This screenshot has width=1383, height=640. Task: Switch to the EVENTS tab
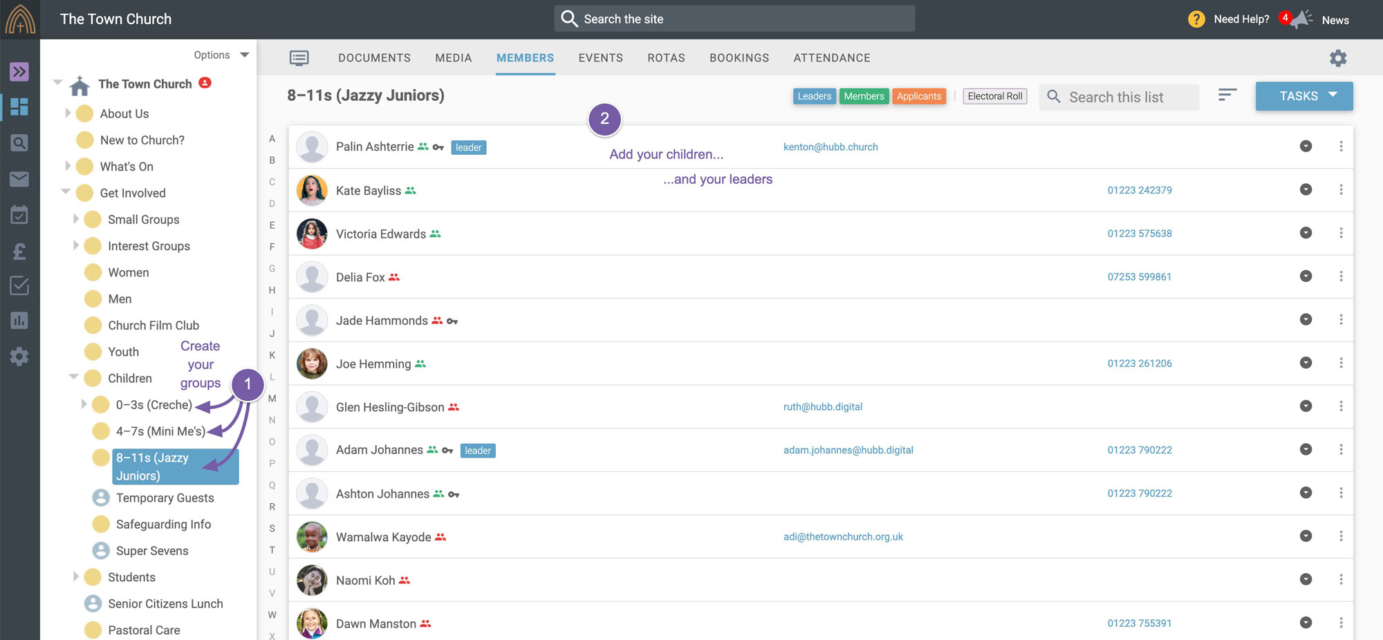[600, 58]
